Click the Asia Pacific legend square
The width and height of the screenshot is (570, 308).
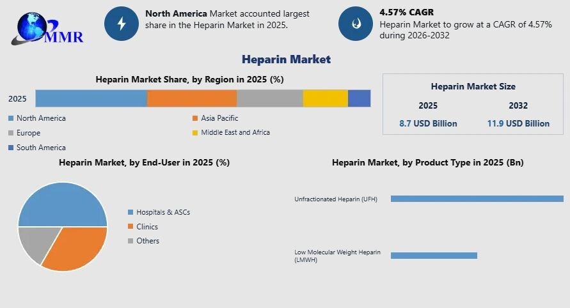pos(195,118)
